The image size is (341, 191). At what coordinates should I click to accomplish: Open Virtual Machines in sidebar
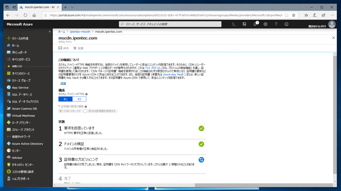(21, 115)
